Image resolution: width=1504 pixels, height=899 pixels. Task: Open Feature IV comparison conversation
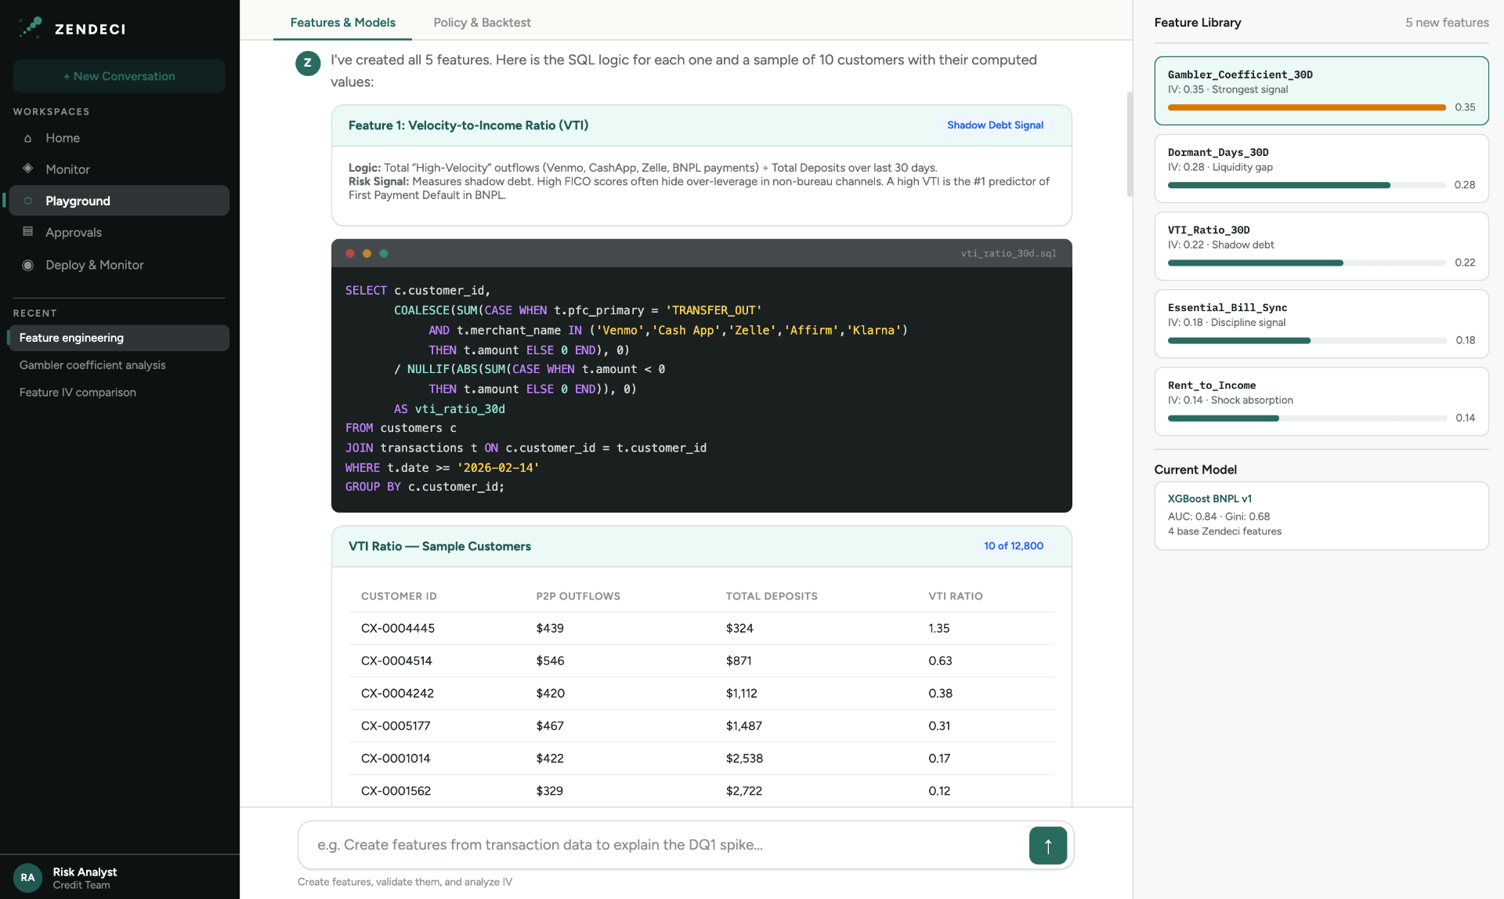coord(118,393)
